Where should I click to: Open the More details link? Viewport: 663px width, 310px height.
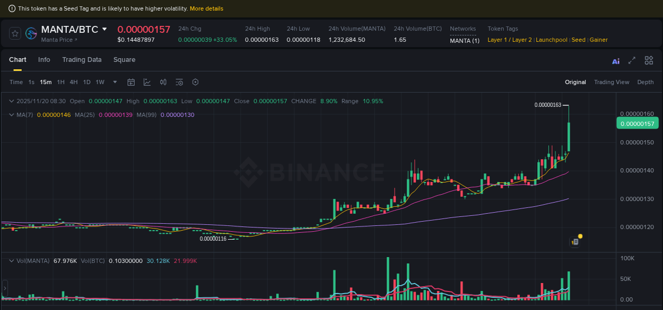tap(206, 8)
